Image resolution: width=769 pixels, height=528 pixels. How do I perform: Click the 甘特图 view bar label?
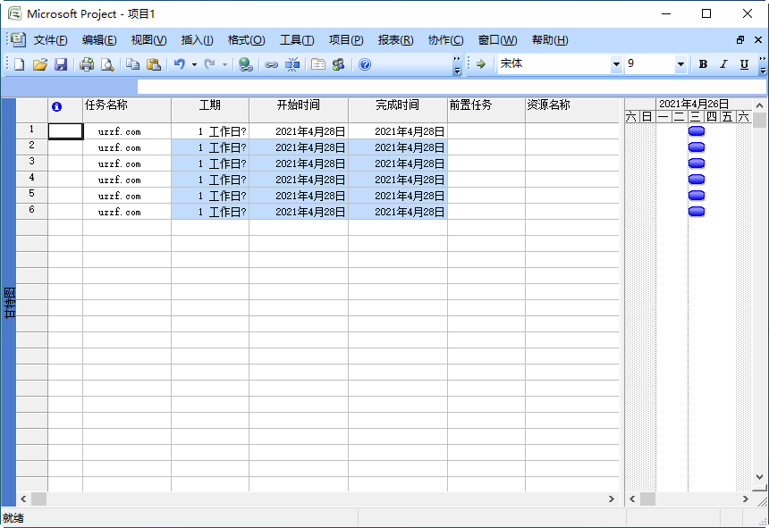click(x=9, y=303)
